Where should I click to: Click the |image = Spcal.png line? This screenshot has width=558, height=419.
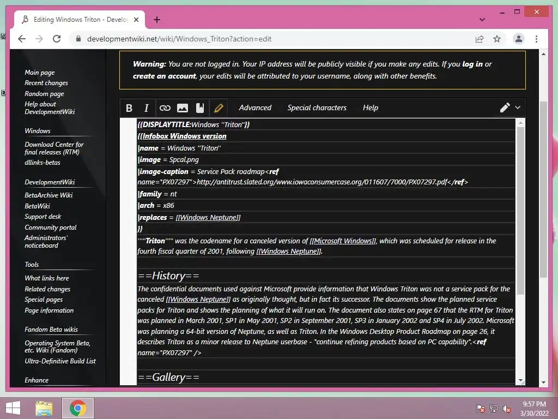tap(168, 160)
